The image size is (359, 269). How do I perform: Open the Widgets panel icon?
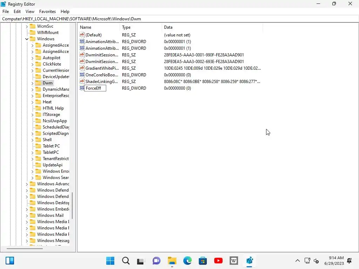pyautogui.click(x=10, y=261)
